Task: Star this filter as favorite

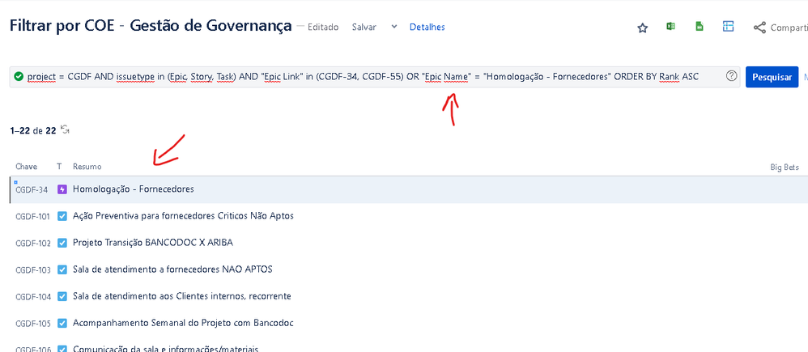Action: click(x=642, y=28)
